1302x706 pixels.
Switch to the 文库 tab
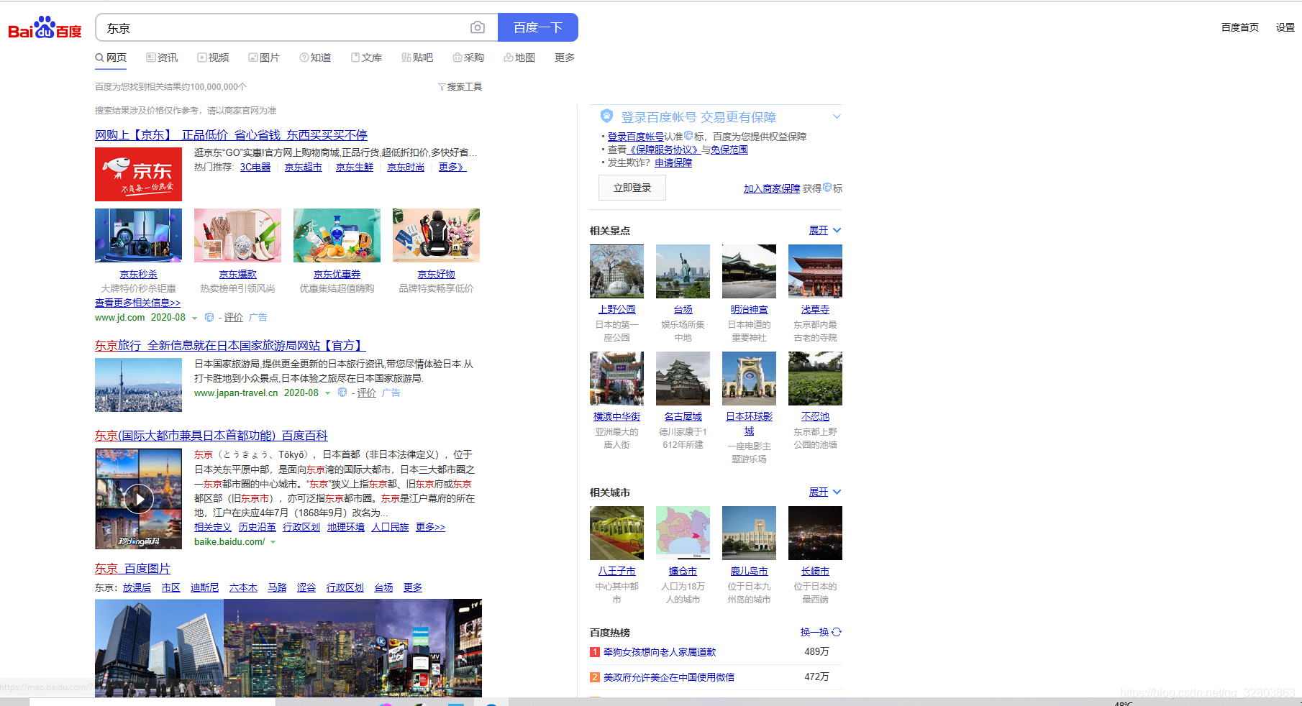(367, 58)
